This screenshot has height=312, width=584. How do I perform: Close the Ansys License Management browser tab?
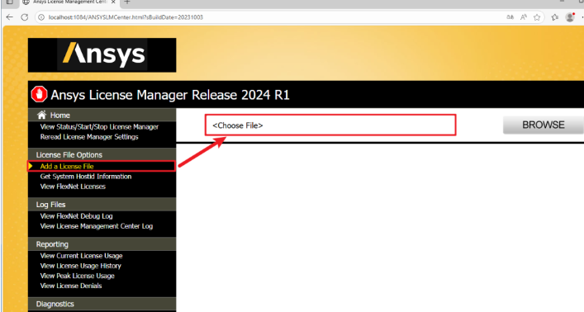coord(113,2)
